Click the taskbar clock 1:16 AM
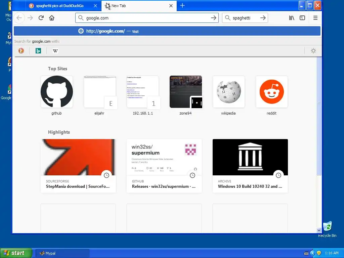Screen dimensions: 344x258 pyautogui.click(x=332, y=253)
